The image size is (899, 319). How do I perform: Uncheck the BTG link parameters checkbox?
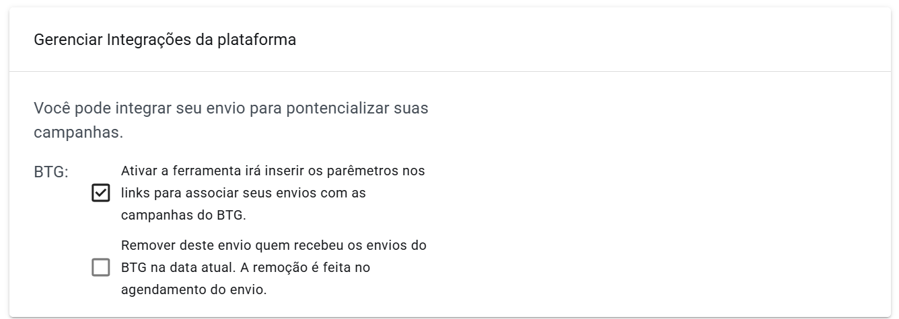100,193
